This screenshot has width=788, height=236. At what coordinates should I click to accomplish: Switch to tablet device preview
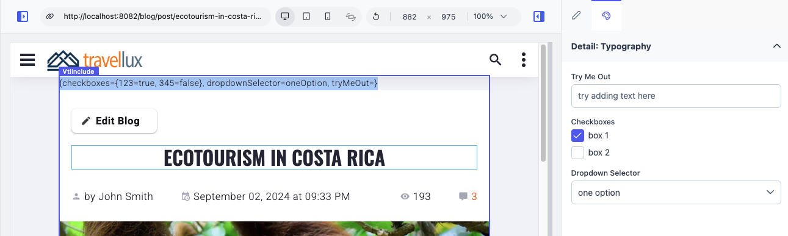(306, 16)
